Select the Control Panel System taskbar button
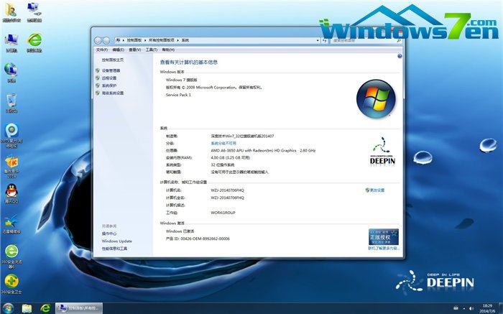Viewport: 503px width, 314px height. point(79,308)
